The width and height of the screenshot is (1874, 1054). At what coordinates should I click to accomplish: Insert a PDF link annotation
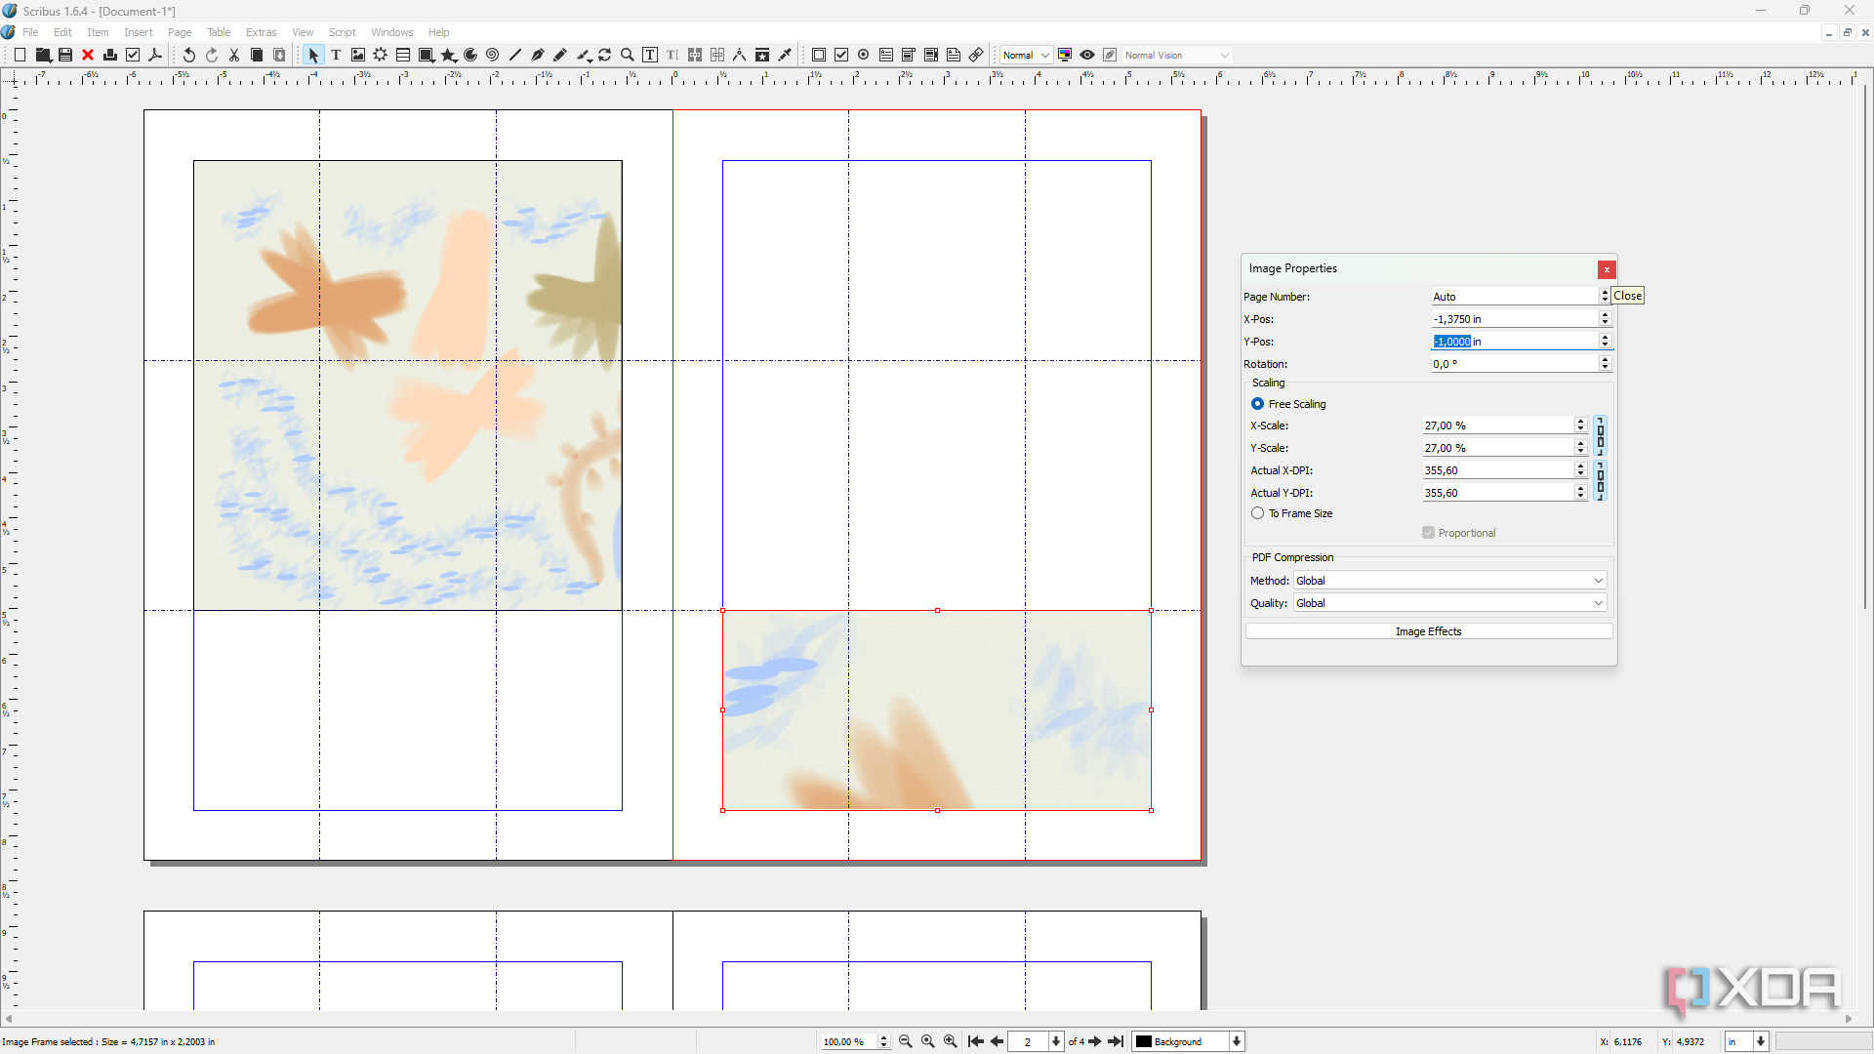pos(976,56)
